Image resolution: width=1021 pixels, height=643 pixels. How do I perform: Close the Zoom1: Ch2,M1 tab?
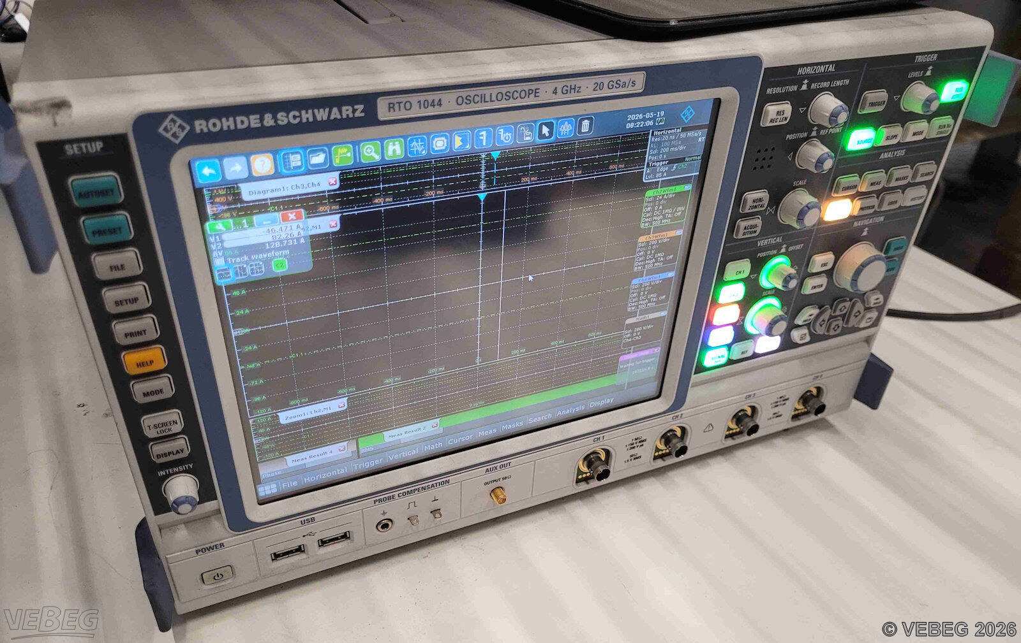341,405
